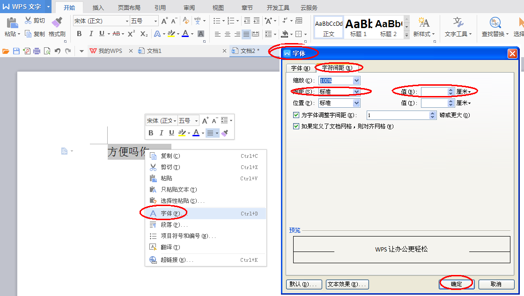Viewport: 524px width, 296px height.
Task: Open Find and Replace (查找替换) tool
Action: (x=495, y=27)
